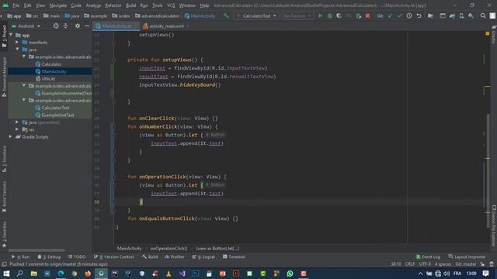
Task: Open AVD Manager device icon
Action: pos(461,15)
